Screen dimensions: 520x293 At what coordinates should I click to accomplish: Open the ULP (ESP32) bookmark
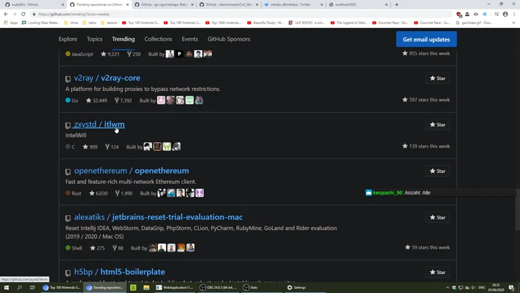tap(307, 23)
